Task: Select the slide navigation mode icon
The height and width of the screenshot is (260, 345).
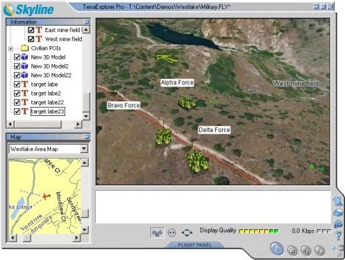Action: tap(157, 233)
